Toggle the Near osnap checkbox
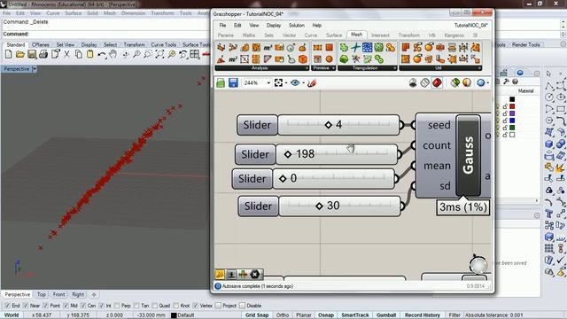The height and width of the screenshot is (319, 567). (26, 306)
